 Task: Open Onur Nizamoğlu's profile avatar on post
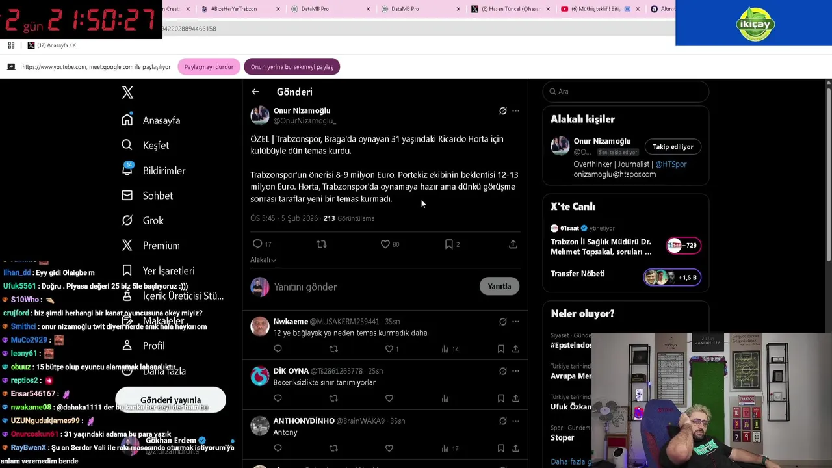tap(260, 115)
